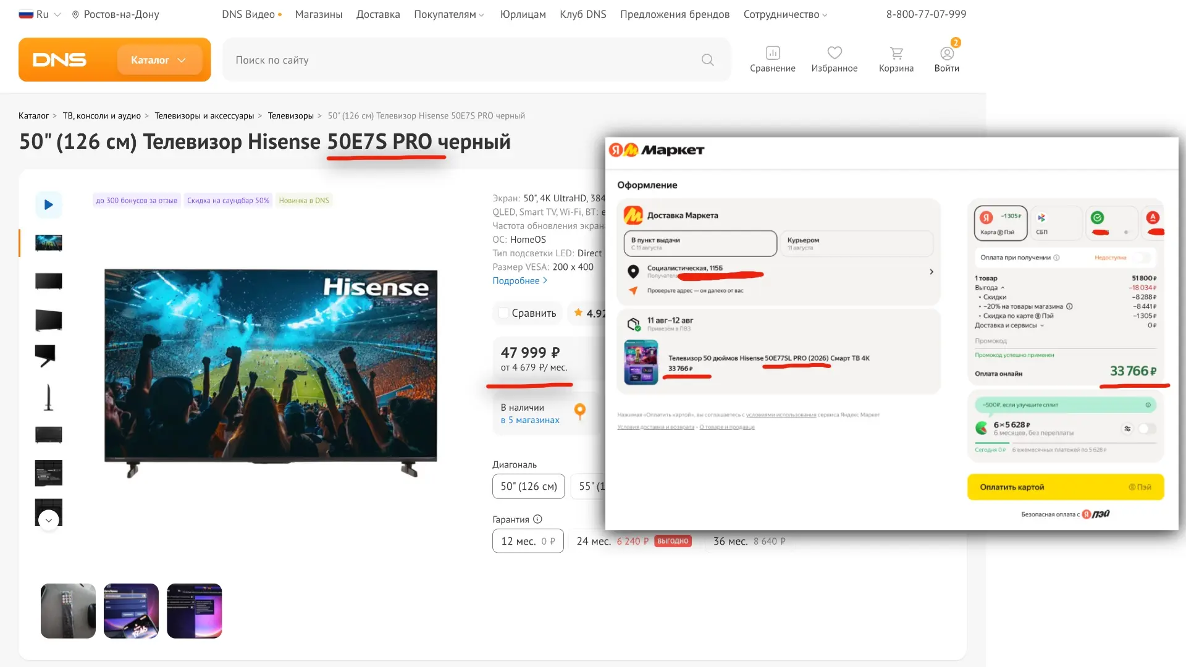The width and height of the screenshot is (1186, 667).
Task: Click Новинка в DNS badge
Action: pyautogui.click(x=304, y=200)
